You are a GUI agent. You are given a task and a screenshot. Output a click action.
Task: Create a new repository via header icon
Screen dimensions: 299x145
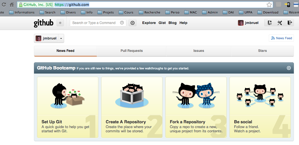coord(269,23)
